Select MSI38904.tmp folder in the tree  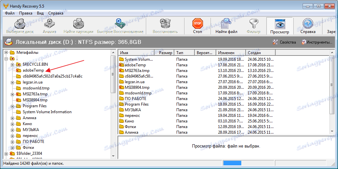(35, 100)
